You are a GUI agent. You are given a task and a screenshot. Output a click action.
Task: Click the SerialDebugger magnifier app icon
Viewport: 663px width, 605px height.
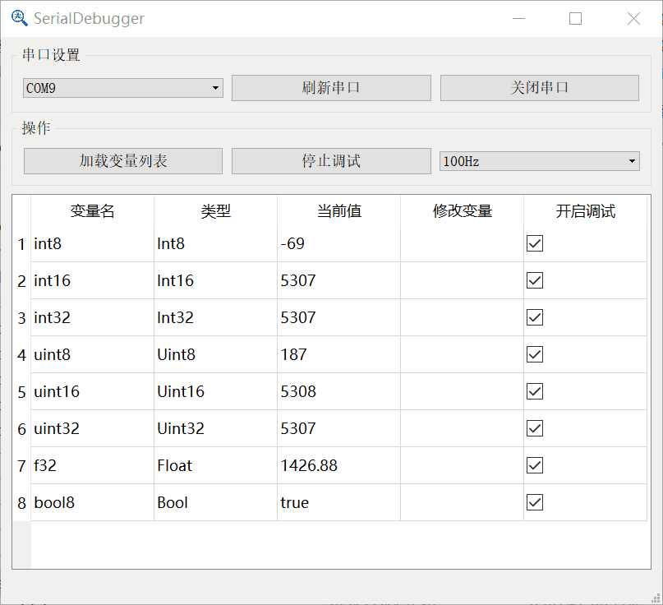[20, 18]
